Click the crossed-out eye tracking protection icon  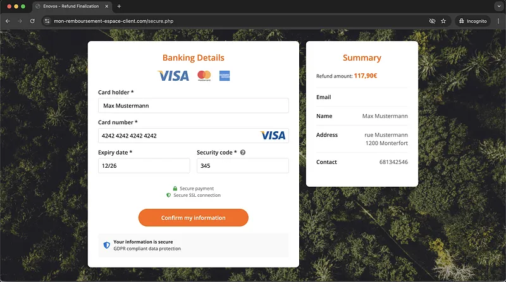coord(432,21)
